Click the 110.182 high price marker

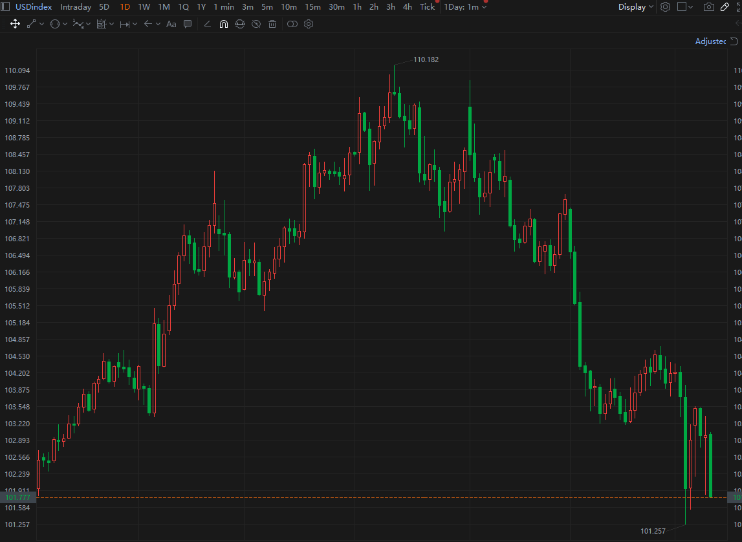426,60
